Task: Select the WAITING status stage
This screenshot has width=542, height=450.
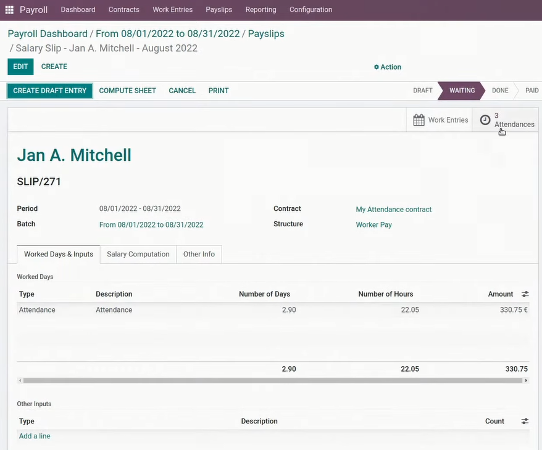Action: tap(462, 91)
